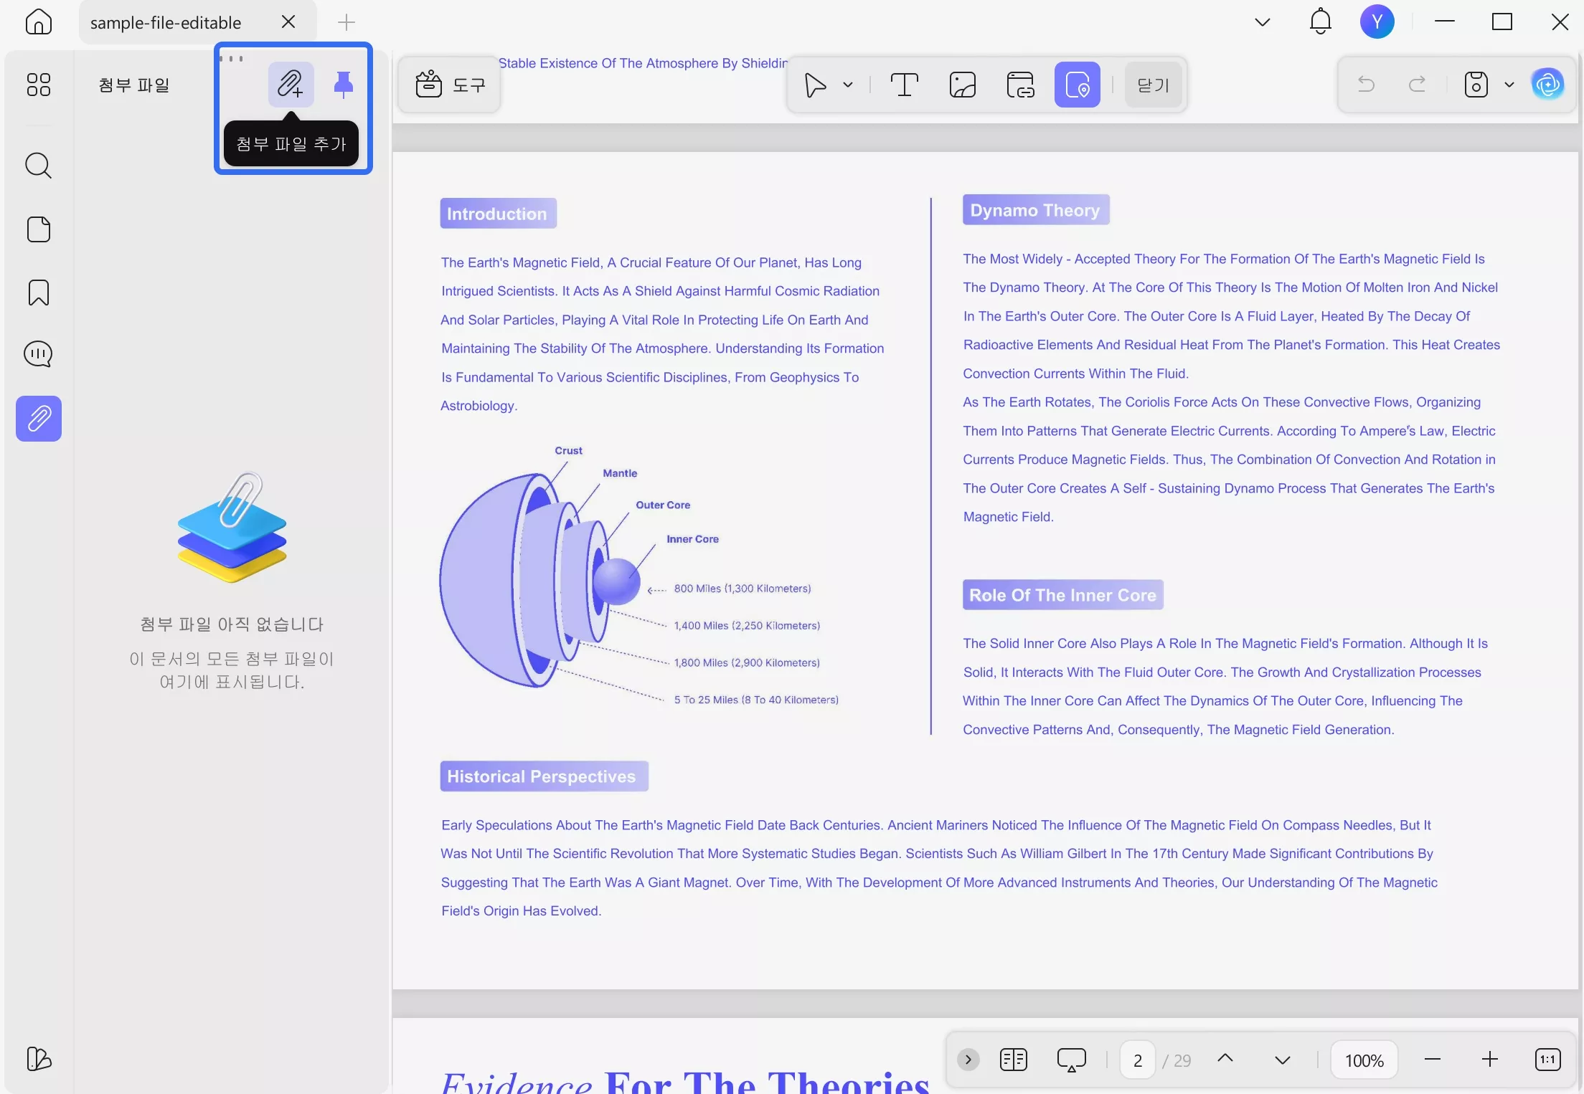Click the / 29 total pages label
This screenshot has height=1094, width=1584.
pyautogui.click(x=1177, y=1060)
